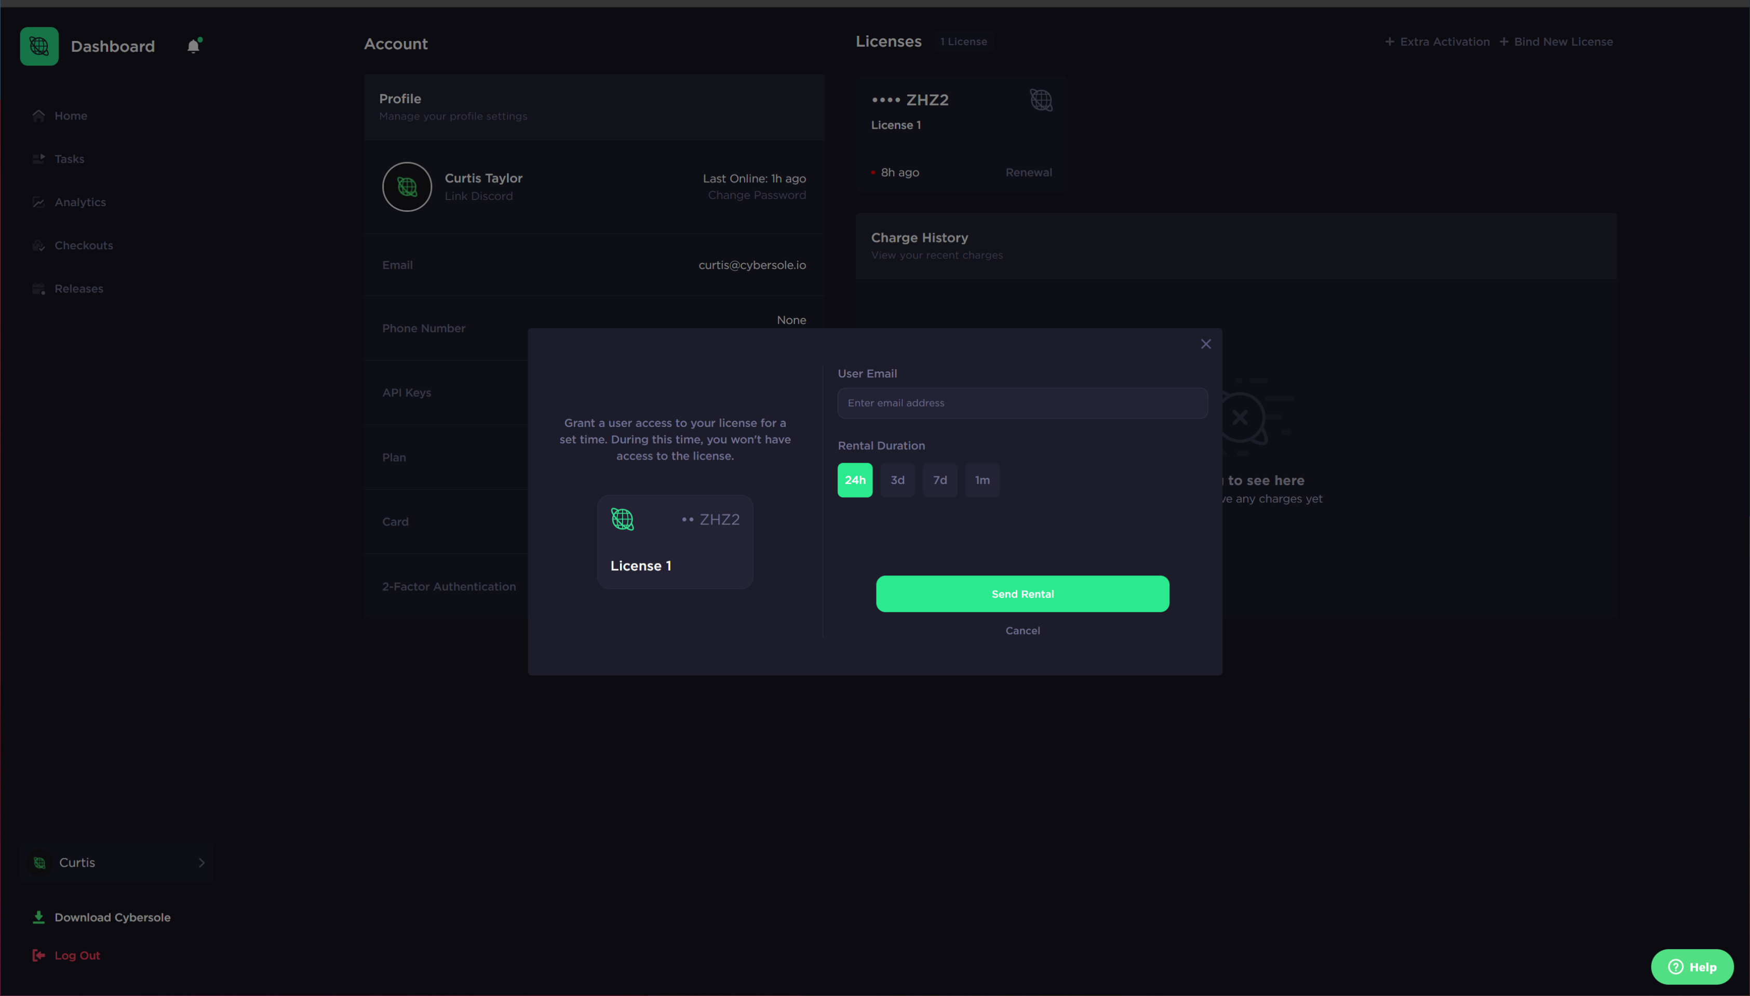The width and height of the screenshot is (1750, 996).
Task: Click License 1 card in dialog
Action: (x=675, y=542)
